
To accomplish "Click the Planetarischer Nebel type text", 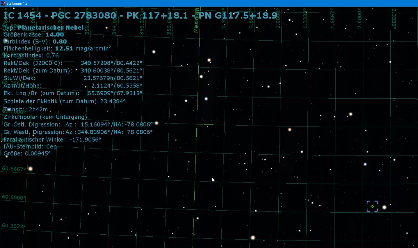I will (50, 28).
